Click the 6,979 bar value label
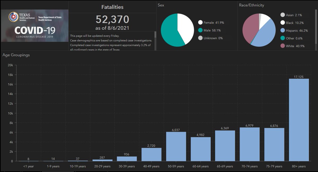The width and height of the screenshot is (318, 172). point(250,125)
